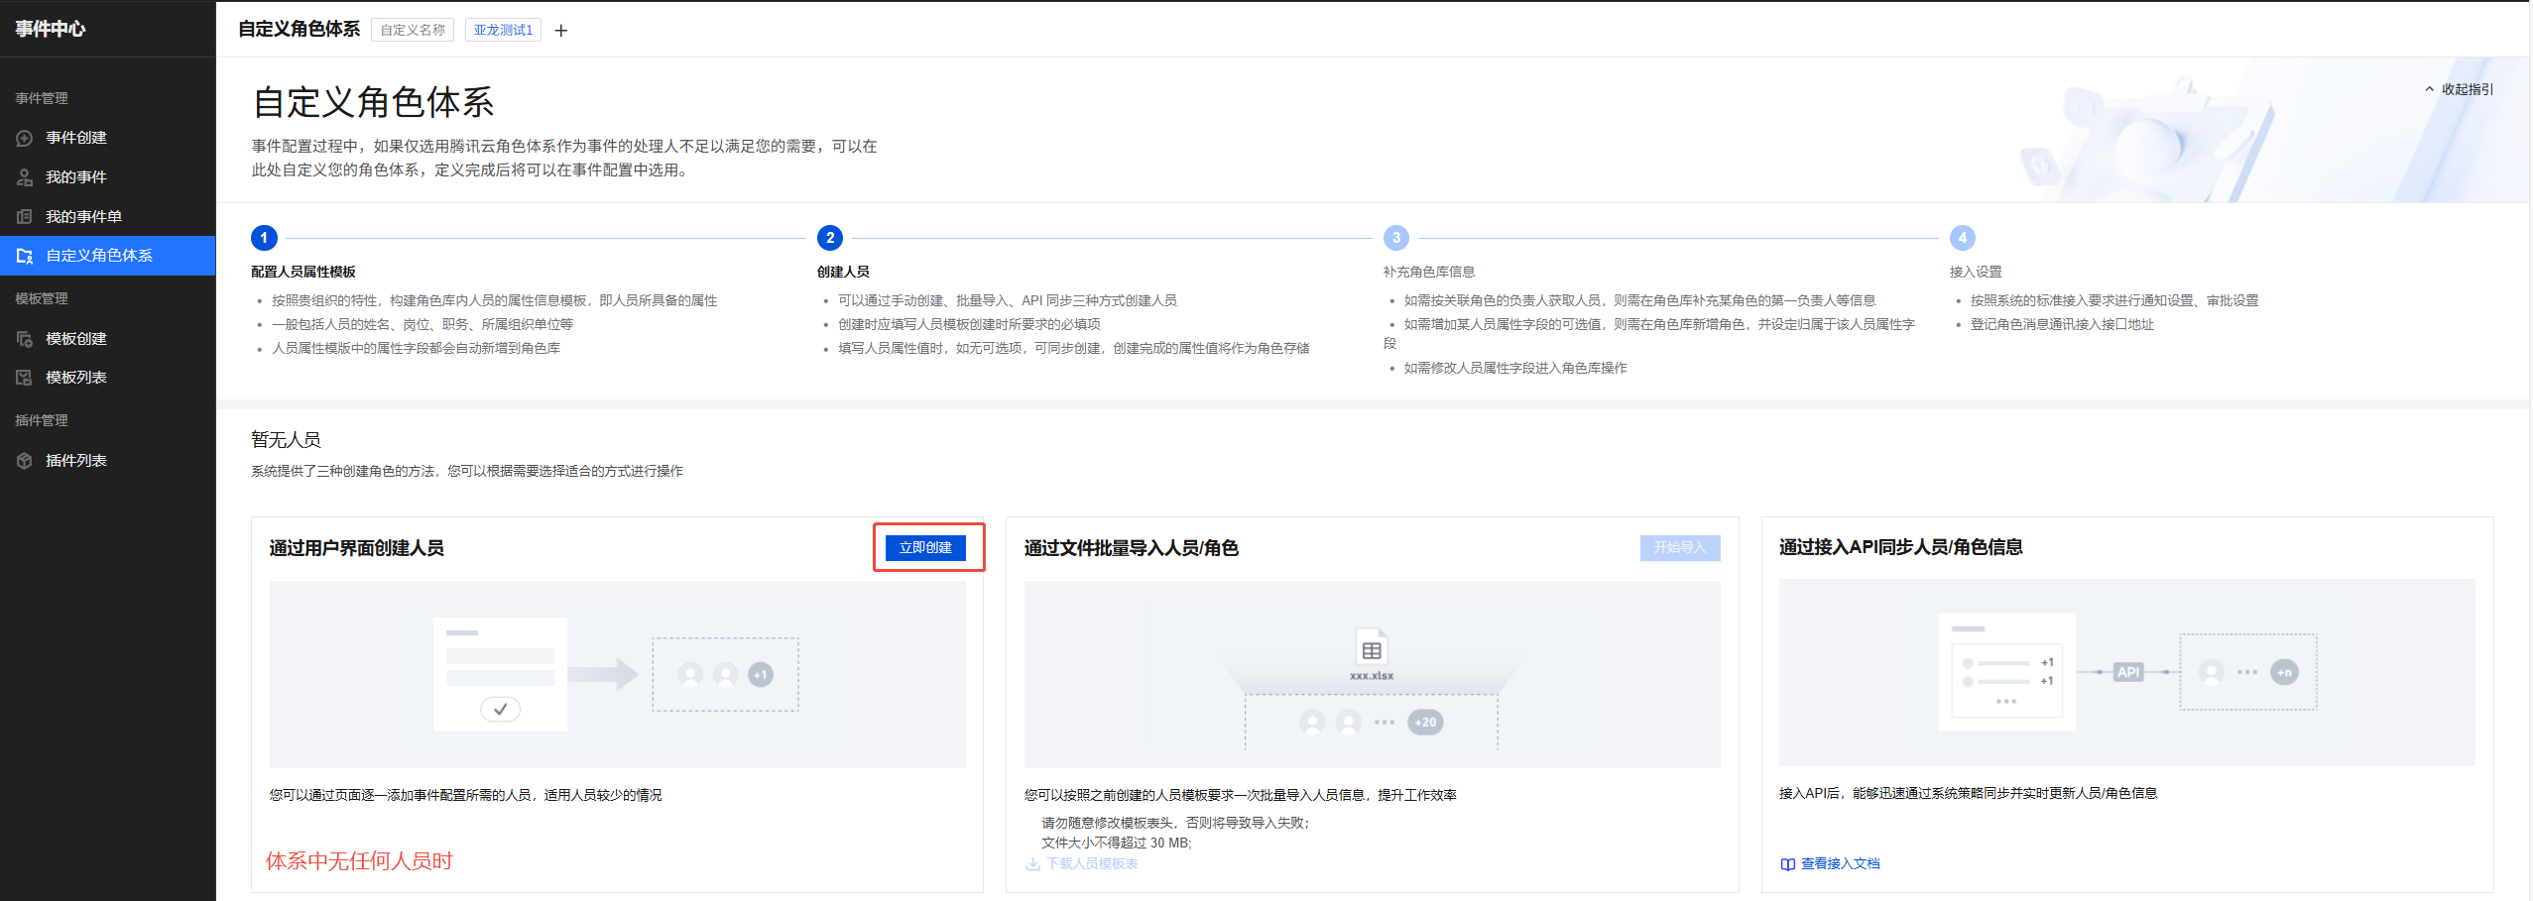Click the book icon beside 查看接入文档
The width and height of the screenshot is (2533, 901).
[x=1787, y=864]
